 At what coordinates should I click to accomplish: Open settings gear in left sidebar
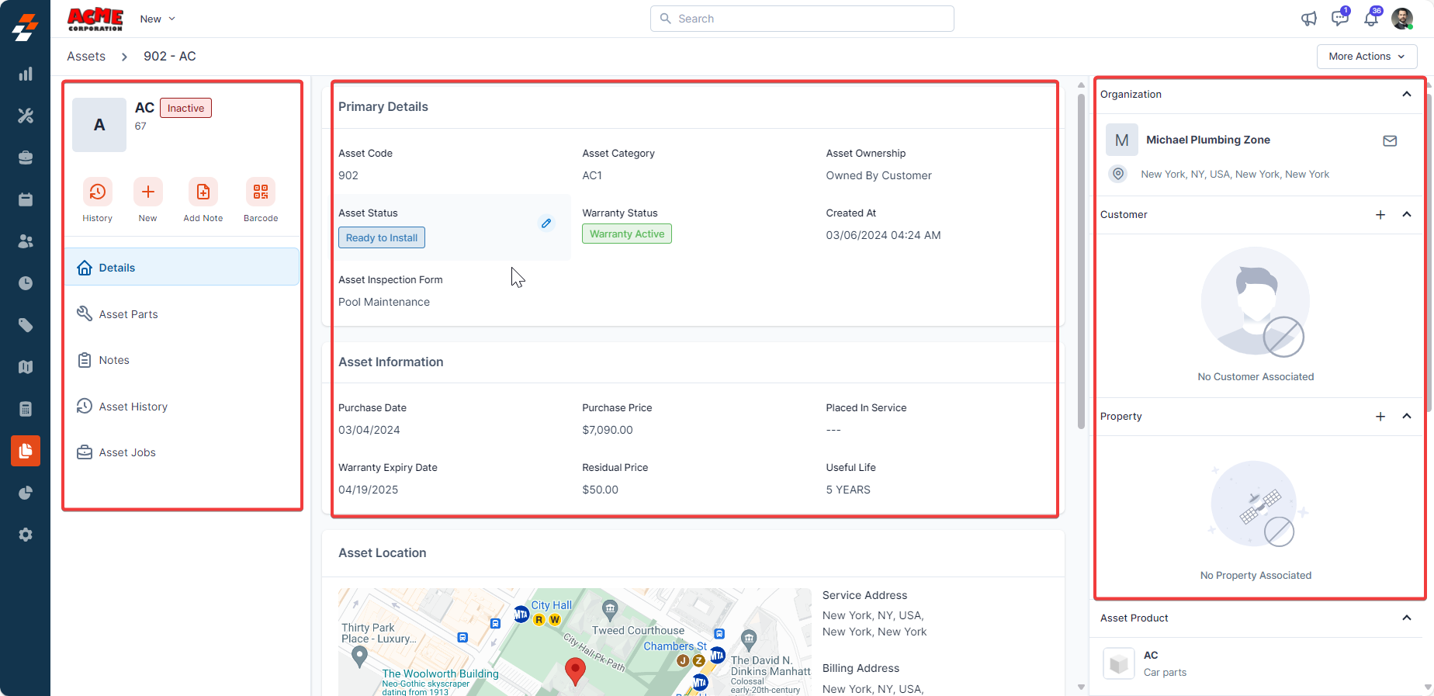26,535
